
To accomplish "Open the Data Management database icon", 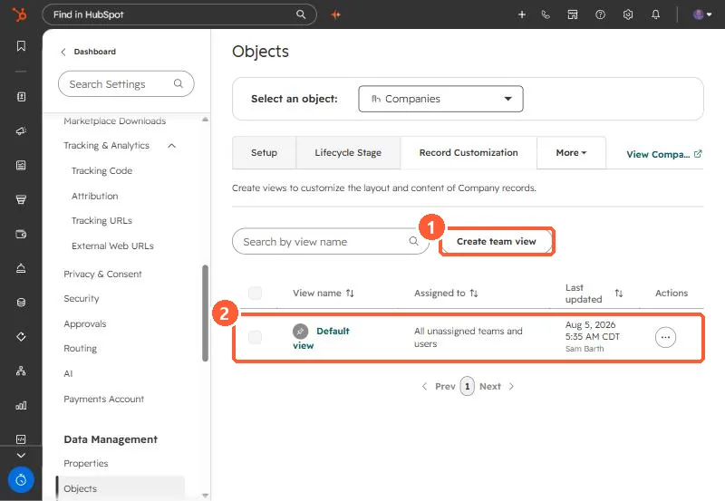I will 21,303.
